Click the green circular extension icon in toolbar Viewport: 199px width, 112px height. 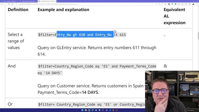click(x=172, y=4)
